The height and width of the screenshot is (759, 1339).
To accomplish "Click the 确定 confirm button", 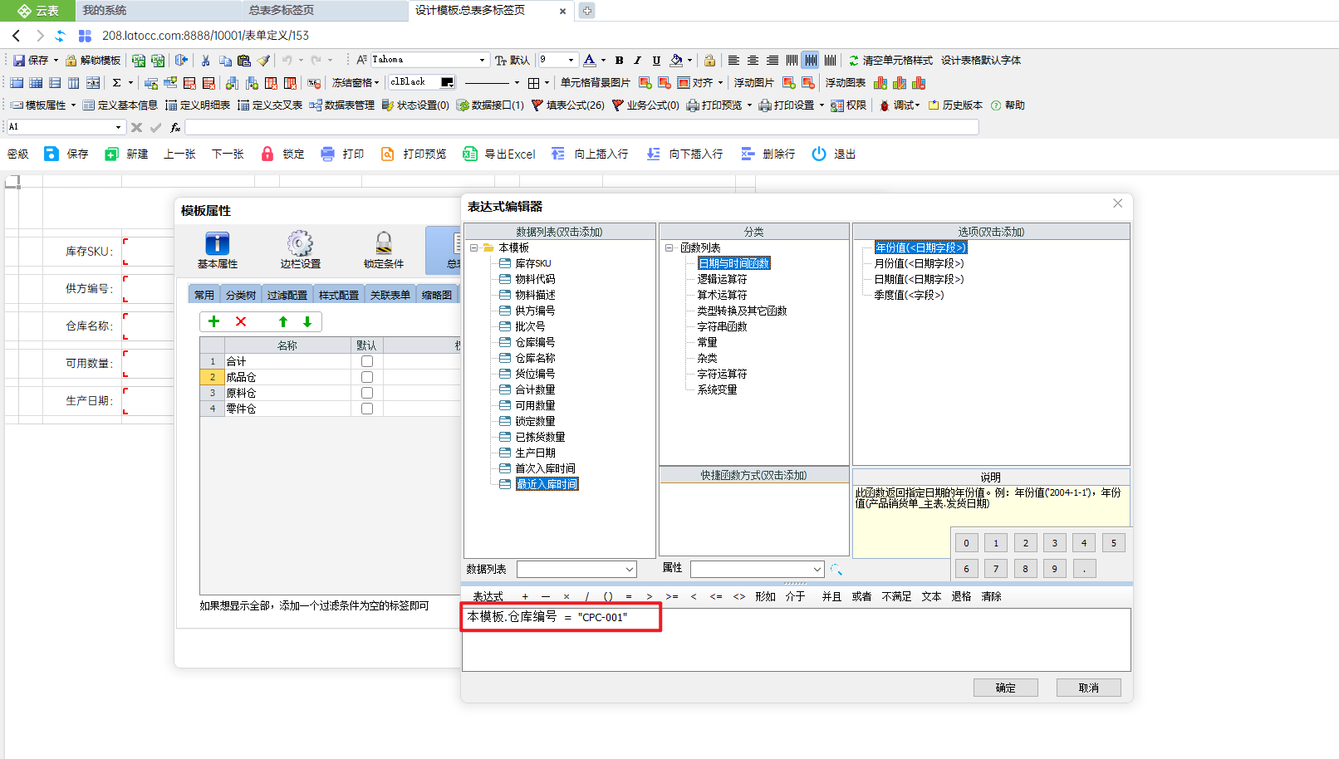I will [1006, 688].
